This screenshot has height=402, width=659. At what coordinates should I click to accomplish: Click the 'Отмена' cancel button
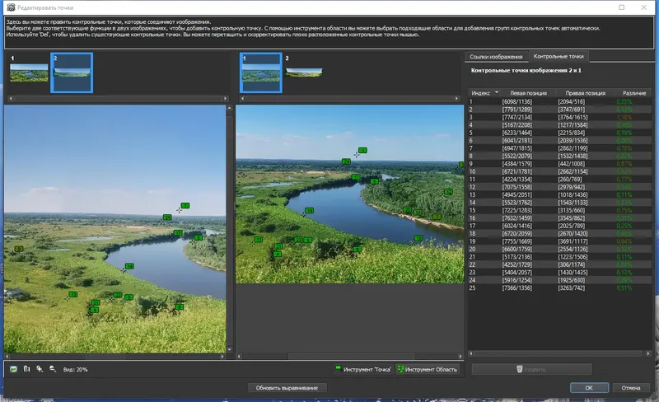630,387
